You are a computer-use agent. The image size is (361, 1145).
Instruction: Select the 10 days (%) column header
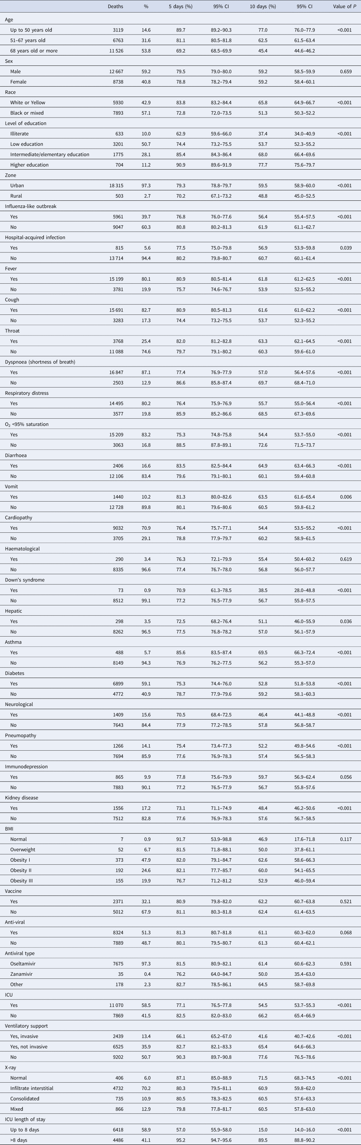pyautogui.click(x=263, y=7)
